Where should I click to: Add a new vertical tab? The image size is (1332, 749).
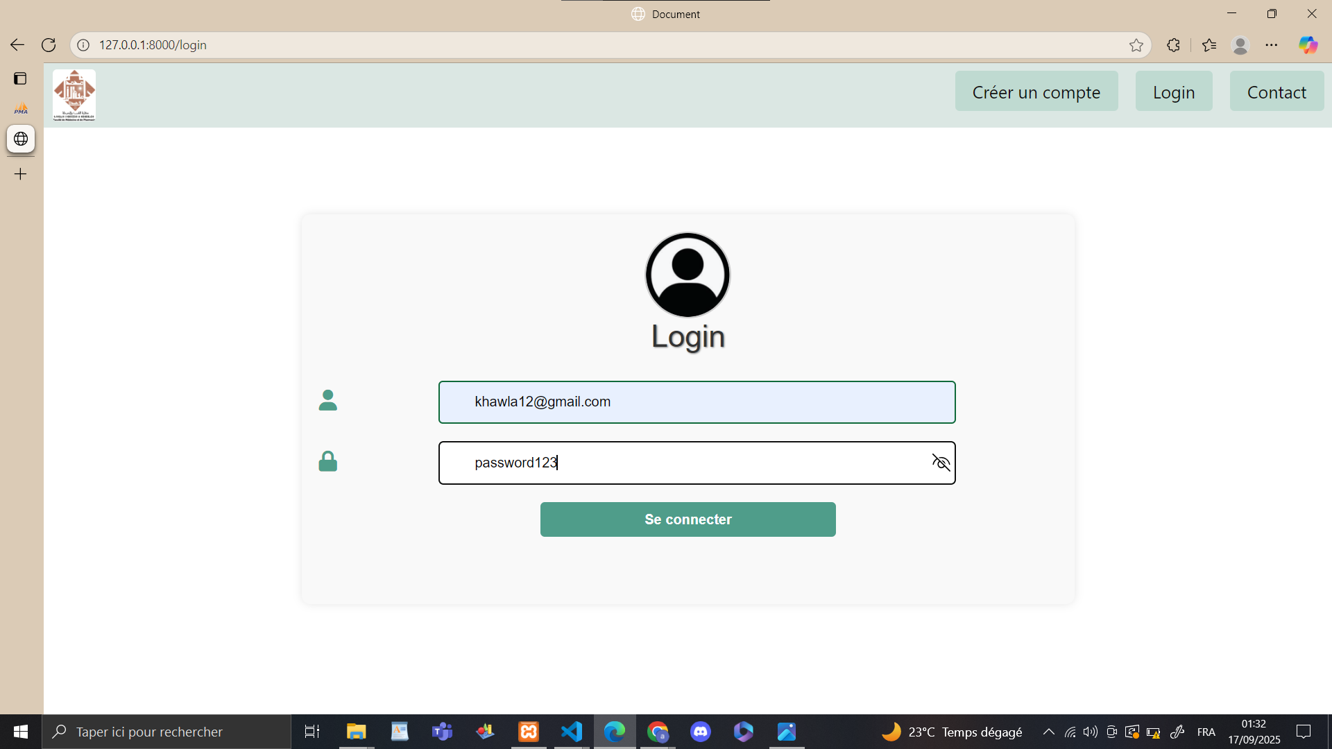point(21,174)
